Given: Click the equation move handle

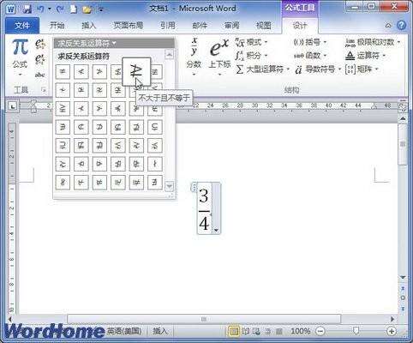Looking at the screenshot, I should 194,188.
